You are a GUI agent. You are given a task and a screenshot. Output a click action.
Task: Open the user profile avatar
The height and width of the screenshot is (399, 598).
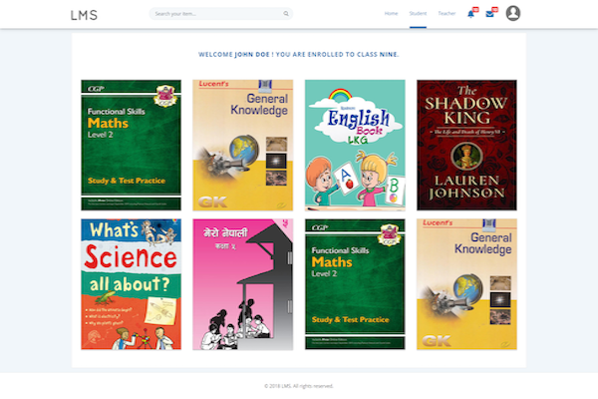(x=513, y=13)
